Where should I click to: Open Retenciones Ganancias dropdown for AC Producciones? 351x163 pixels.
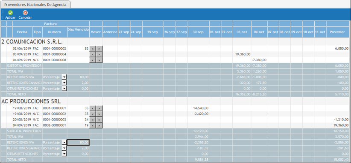pos(64,148)
